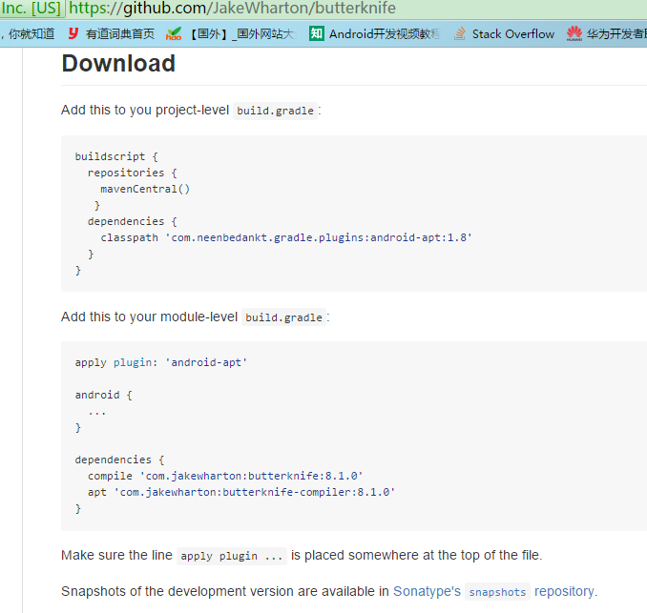This screenshot has width=647, height=613.
Task: Open the Youdao dictionary bookmark icon
Action: pyautogui.click(x=73, y=33)
